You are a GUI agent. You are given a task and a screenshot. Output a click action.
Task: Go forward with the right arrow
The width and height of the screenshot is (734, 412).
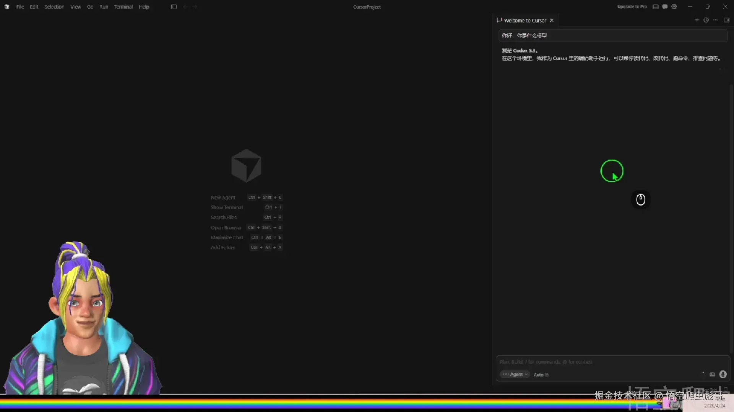pos(195,6)
